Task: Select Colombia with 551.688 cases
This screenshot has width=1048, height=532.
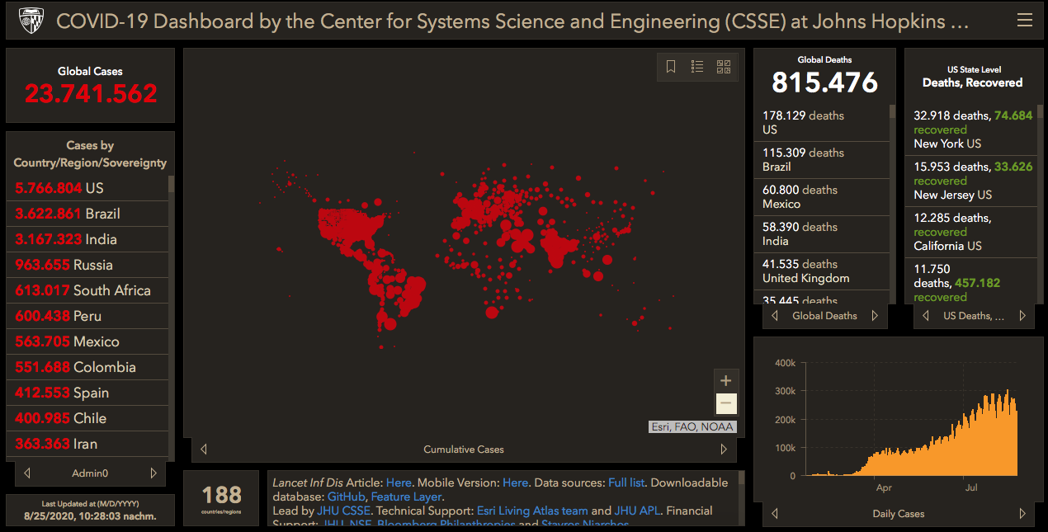Action: (x=87, y=367)
